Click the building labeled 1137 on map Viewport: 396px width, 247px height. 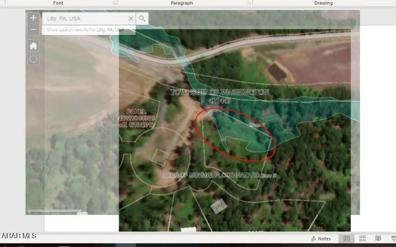pyautogui.click(x=218, y=206)
